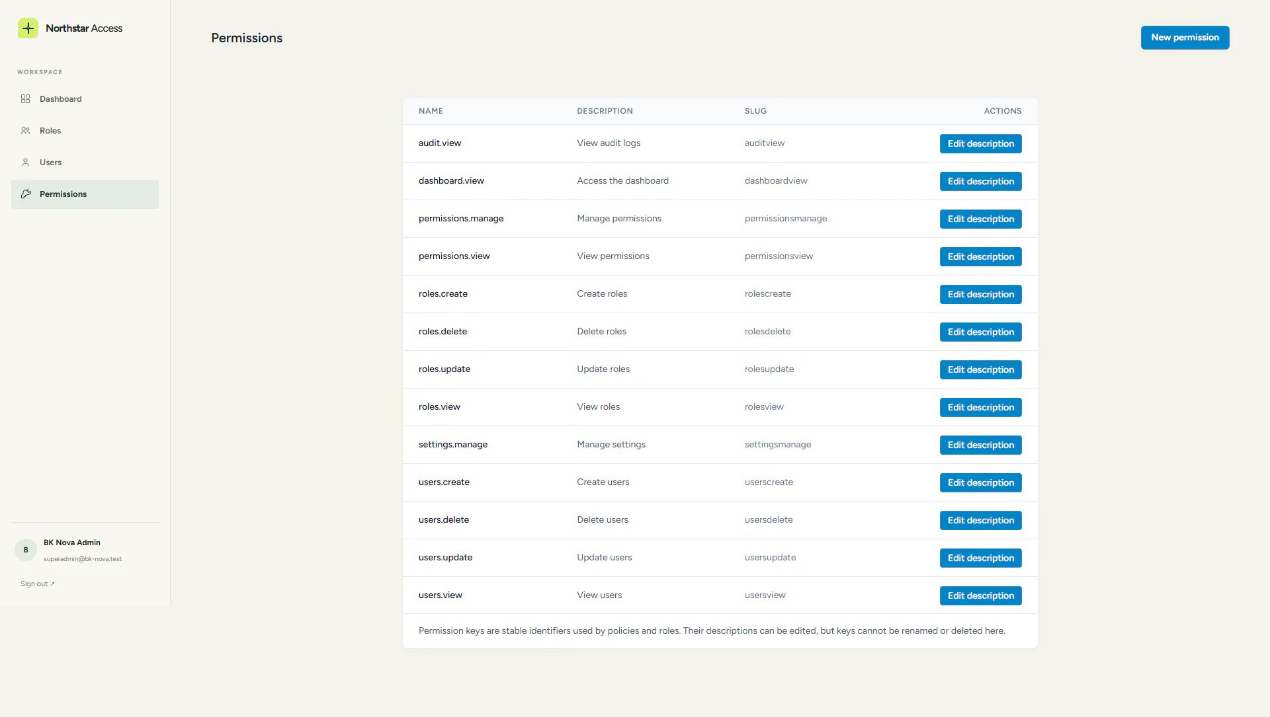Click the users.delete name cell
The height and width of the screenshot is (717, 1270).
pyautogui.click(x=444, y=520)
